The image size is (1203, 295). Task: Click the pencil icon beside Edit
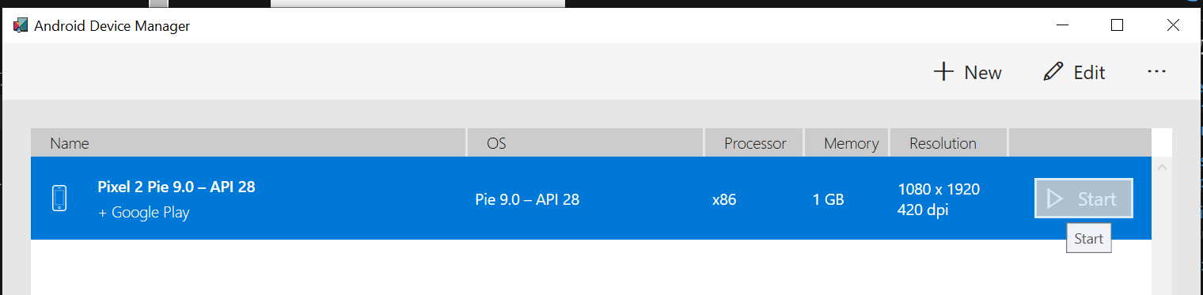pos(1053,72)
